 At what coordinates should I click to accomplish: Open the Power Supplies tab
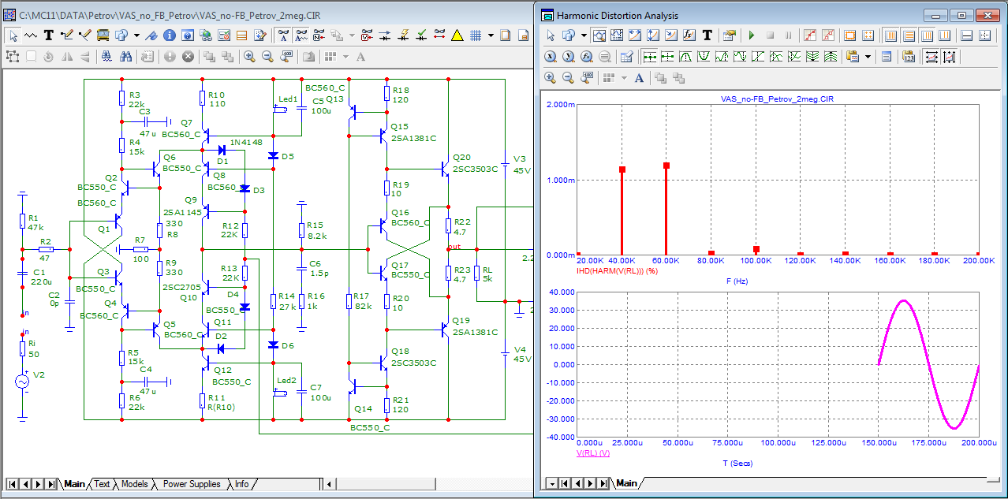(x=192, y=484)
